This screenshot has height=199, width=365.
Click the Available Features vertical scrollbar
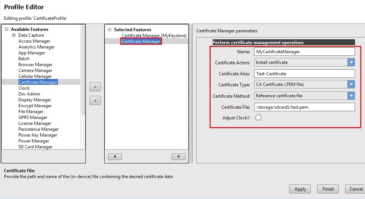point(83,70)
